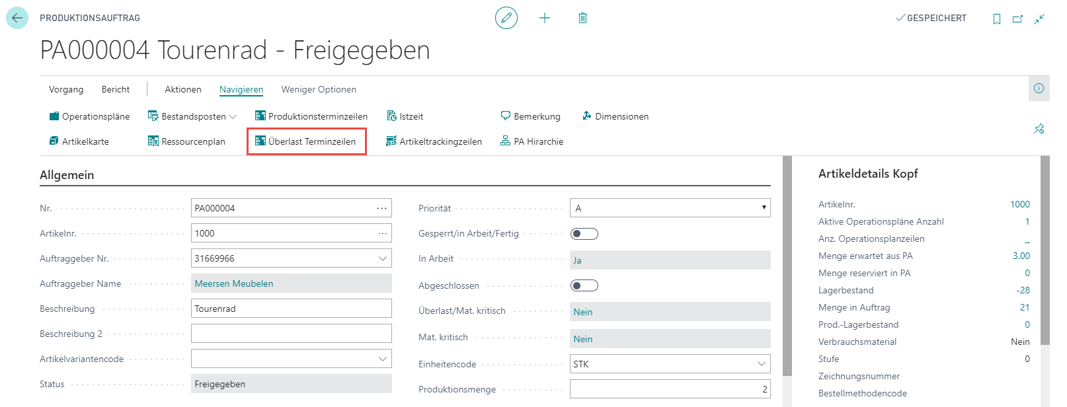Toggle the info FactBox pane icon

[1039, 89]
